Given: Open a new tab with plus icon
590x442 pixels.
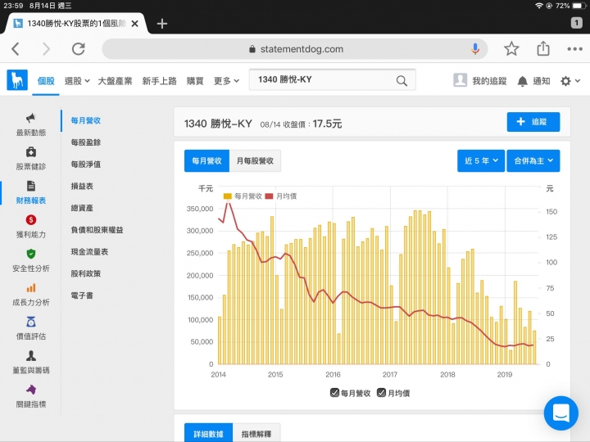Looking at the screenshot, I should 161,24.
